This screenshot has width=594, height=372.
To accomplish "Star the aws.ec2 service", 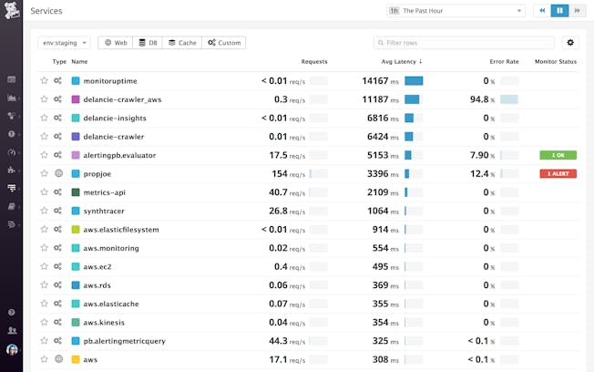I will pyautogui.click(x=45, y=266).
